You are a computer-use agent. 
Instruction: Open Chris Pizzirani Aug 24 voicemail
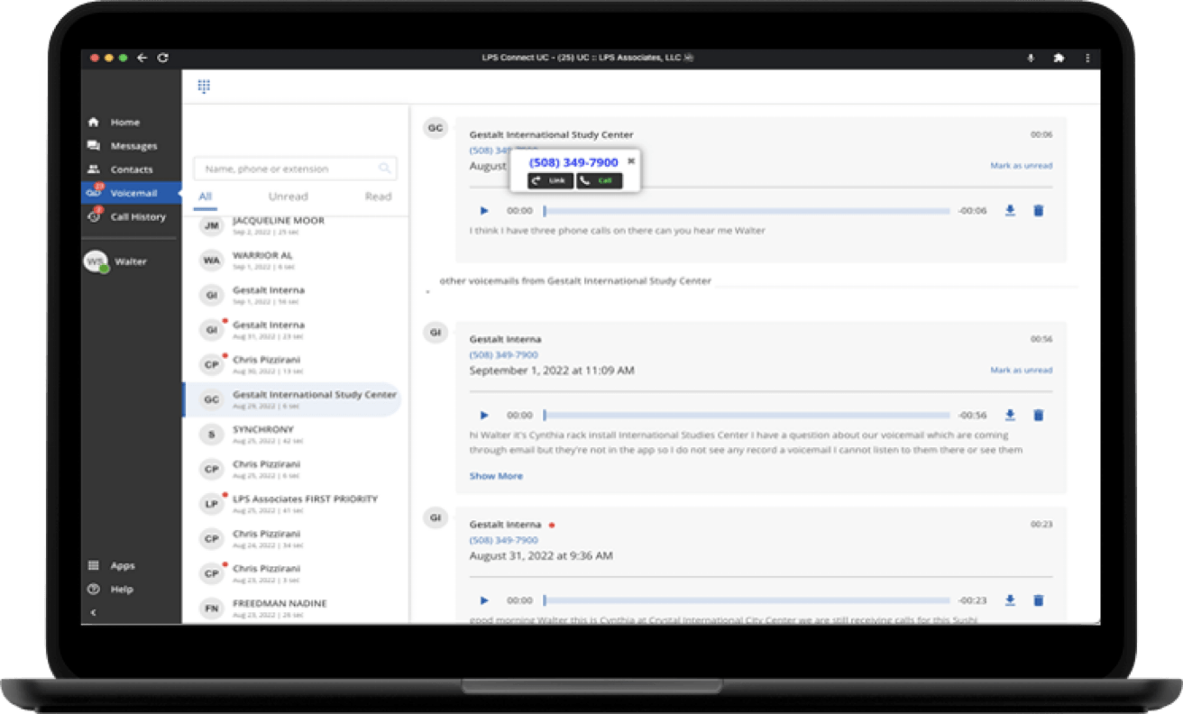click(x=296, y=539)
